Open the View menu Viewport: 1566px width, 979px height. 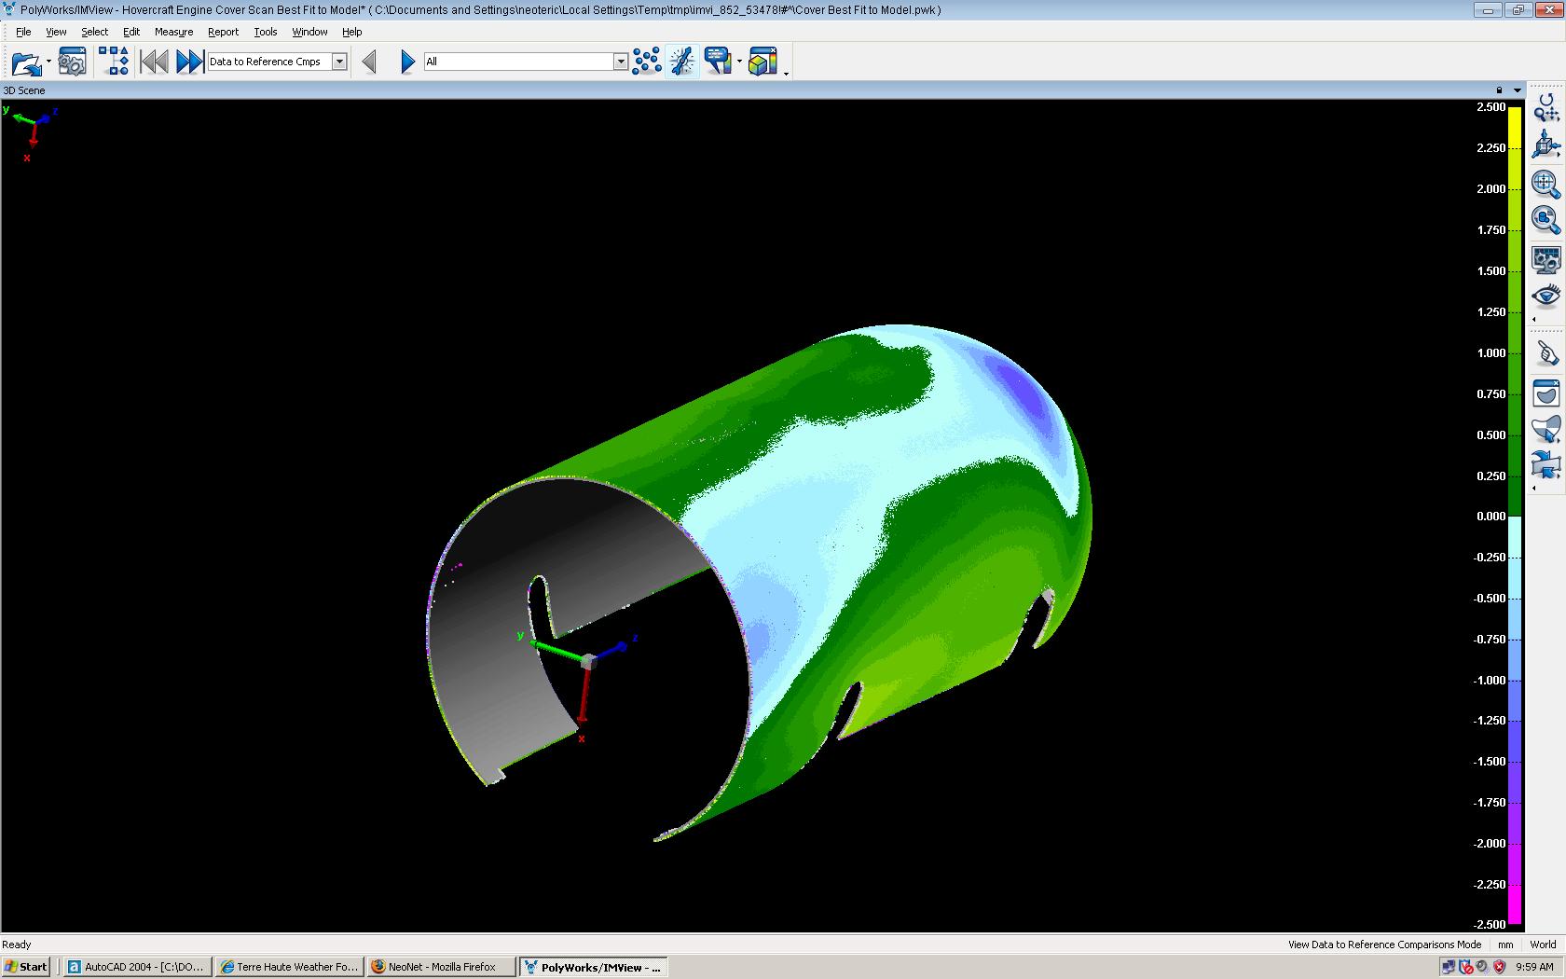56,32
